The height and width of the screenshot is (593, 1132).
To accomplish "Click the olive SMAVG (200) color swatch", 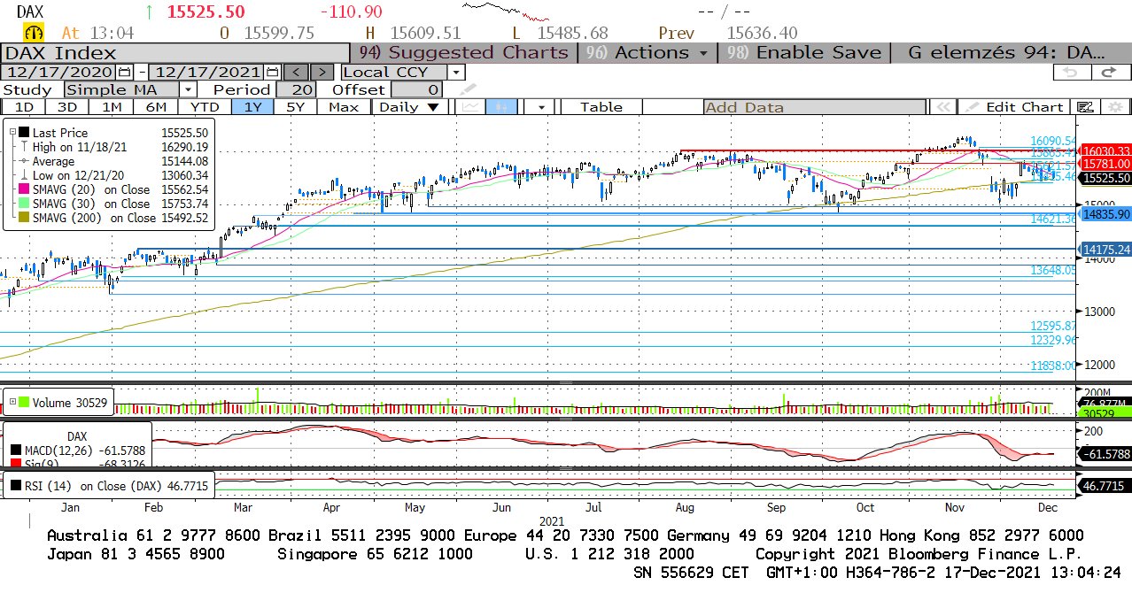I will click(25, 218).
